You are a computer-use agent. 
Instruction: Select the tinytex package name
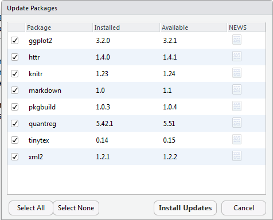(39, 140)
